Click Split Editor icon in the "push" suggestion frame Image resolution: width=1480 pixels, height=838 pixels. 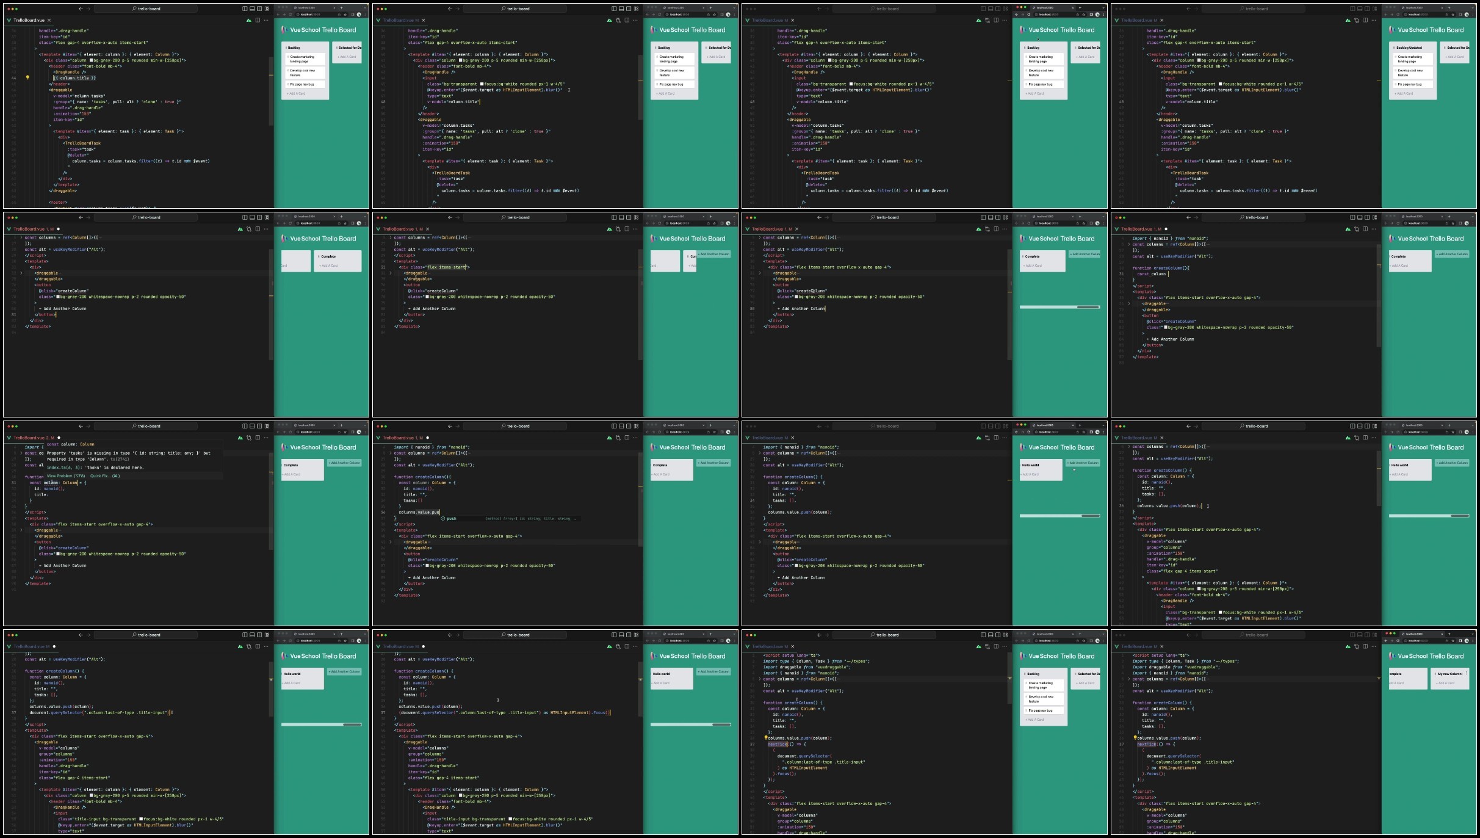[x=627, y=438]
